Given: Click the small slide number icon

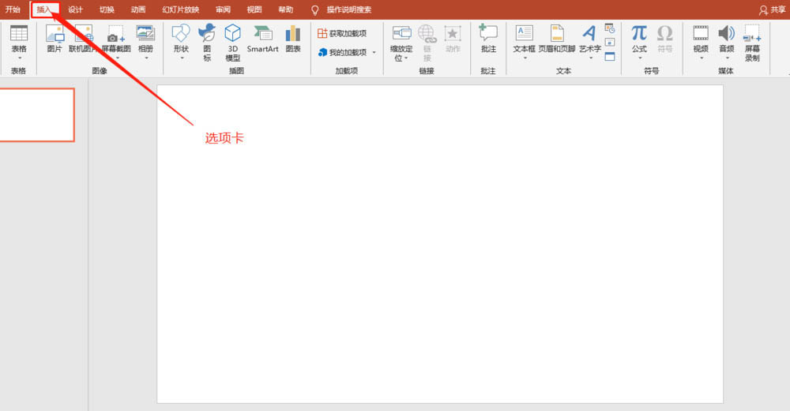Looking at the screenshot, I should pyautogui.click(x=610, y=43).
